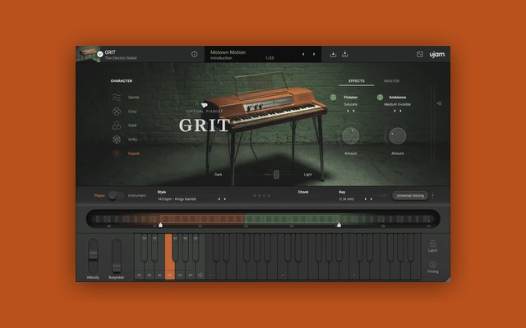Image resolution: width=526 pixels, height=328 pixels.
Task: Open the Style selector 143 bpm - Kings Gambit
Action: pyautogui.click(x=177, y=199)
